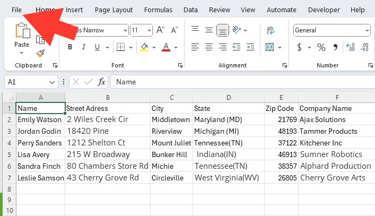Image resolution: width=375 pixels, height=216 pixels.
Task: Toggle Underline formatting
Action: pos(97,47)
